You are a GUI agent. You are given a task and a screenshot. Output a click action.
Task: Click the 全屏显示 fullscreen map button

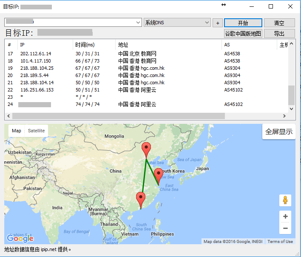pyautogui.click(x=279, y=131)
